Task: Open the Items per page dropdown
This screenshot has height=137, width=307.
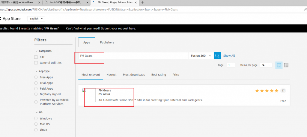Action: coord(266,65)
